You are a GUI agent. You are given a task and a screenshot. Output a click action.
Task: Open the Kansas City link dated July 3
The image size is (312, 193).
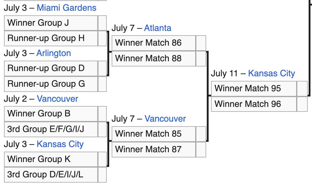click(60, 144)
